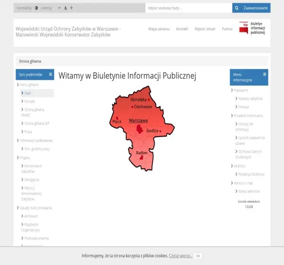Toggle the Menu informacyjne hamburger icon

[x=265, y=74]
